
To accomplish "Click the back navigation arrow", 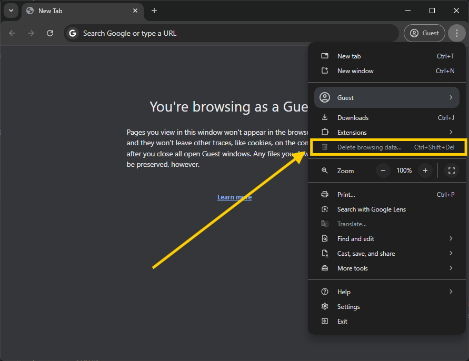I will pyautogui.click(x=12, y=33).
